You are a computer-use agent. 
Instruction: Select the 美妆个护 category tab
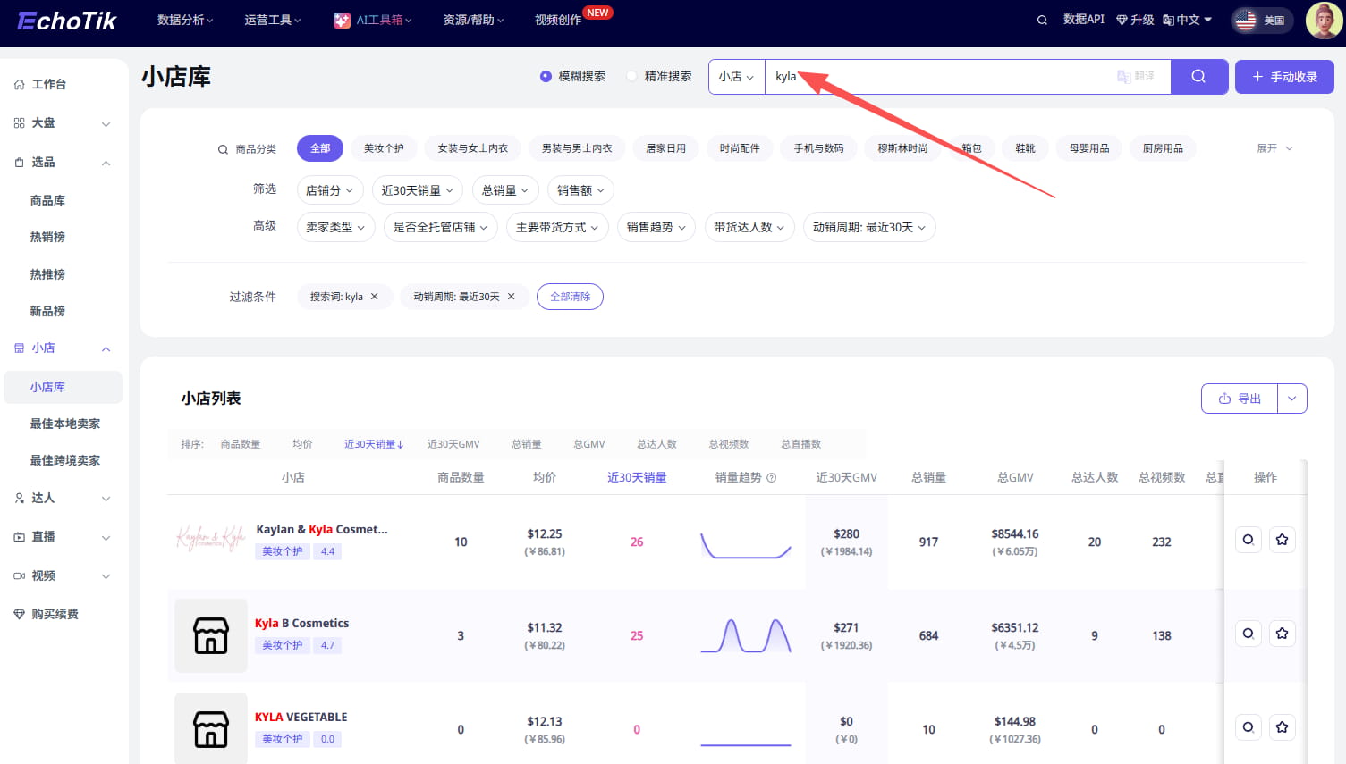pos(384,148)
